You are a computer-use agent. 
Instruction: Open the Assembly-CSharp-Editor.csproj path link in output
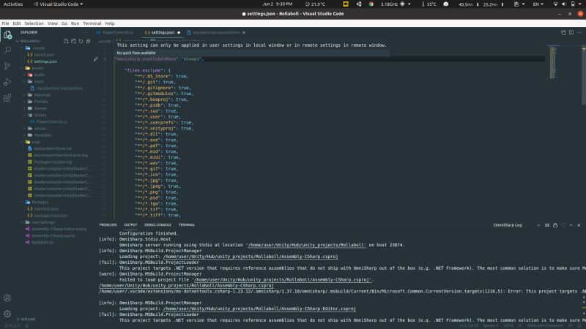click(259, 309)
